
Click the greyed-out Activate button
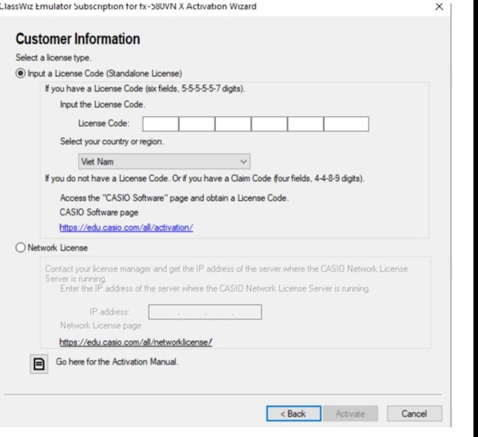[x=351, y=414]
